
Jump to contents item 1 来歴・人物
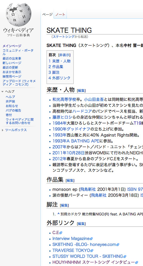click(59, 61)
